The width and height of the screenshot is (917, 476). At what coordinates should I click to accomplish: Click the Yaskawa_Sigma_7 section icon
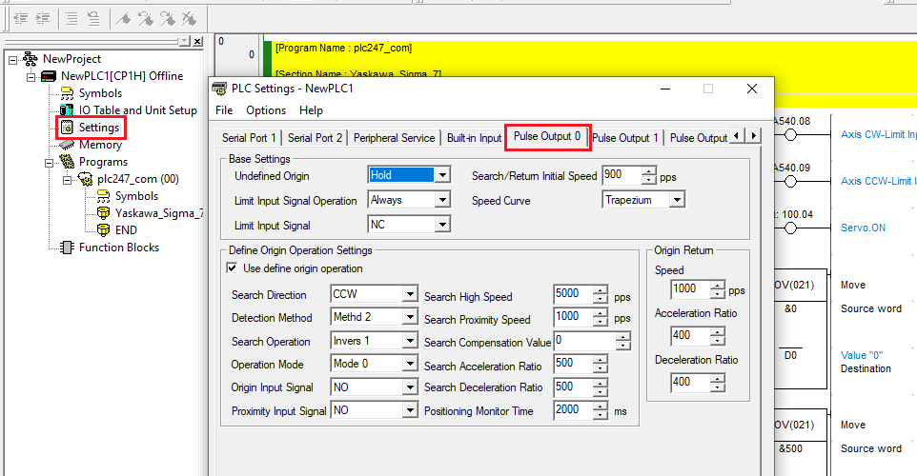pyautogui.click(x=104, y=213)
